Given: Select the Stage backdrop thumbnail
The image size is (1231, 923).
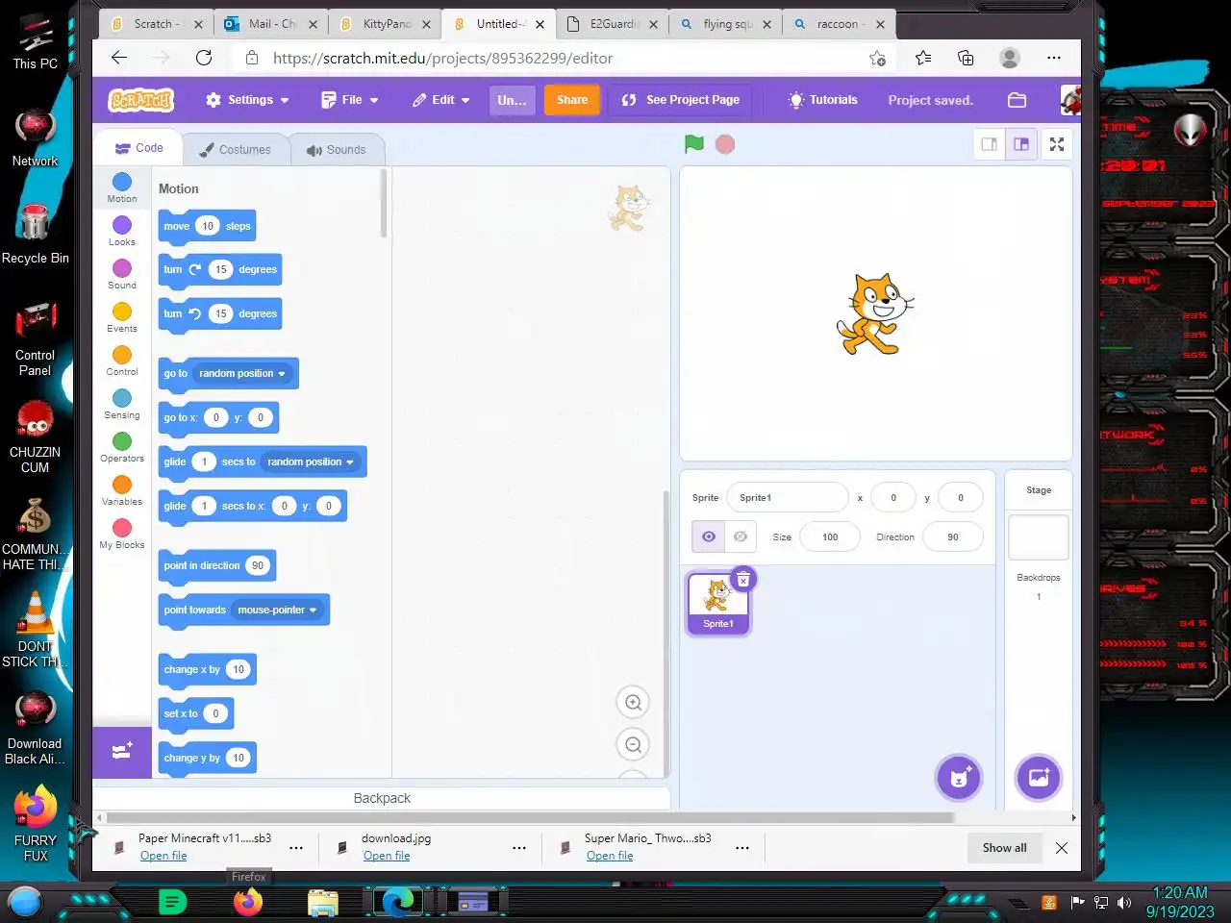Looking at the screenshot, I should tap(1039, 536).
